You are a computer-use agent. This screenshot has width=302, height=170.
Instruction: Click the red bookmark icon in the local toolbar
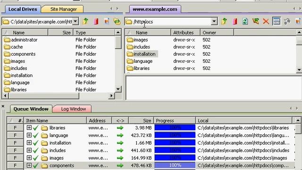[96, 21]
